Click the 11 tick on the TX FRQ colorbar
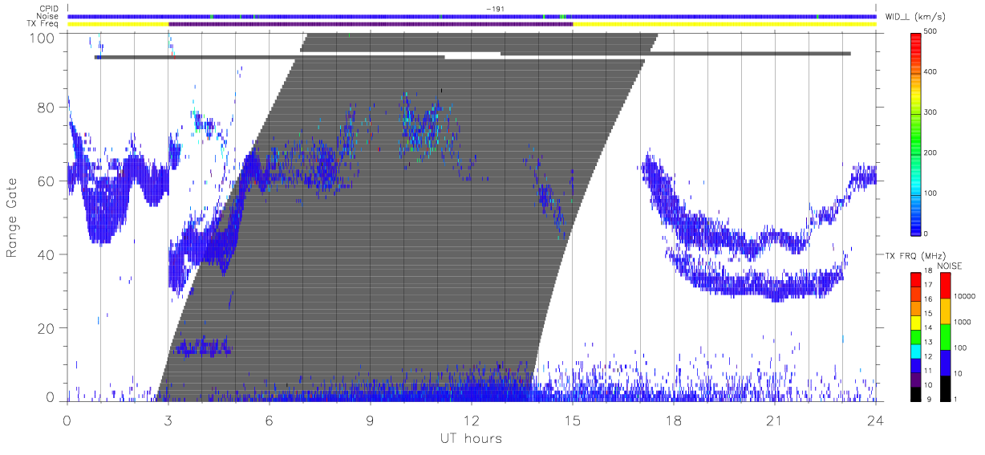985x455 pixels. coord(928,371)
